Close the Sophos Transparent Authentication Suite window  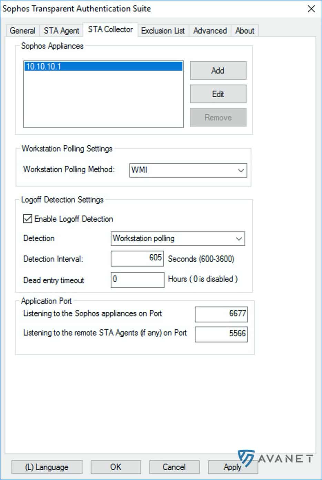pyautogui.click(x=311, y=9)
